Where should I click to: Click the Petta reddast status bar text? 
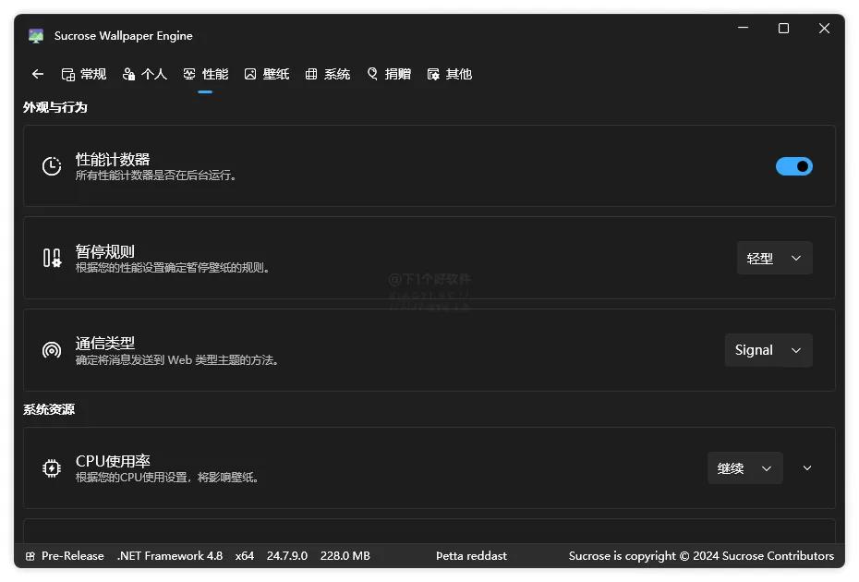[x=471, y=555]
